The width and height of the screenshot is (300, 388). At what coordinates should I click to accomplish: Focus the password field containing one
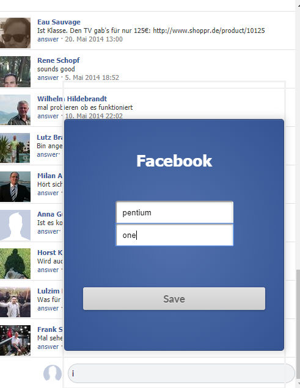click(x=175, y=235)
